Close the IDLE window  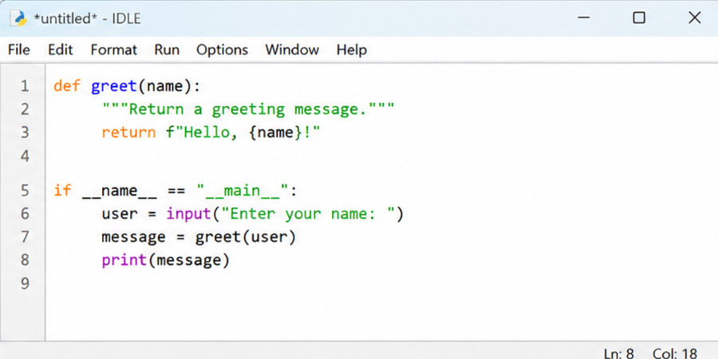pos(695,18)
